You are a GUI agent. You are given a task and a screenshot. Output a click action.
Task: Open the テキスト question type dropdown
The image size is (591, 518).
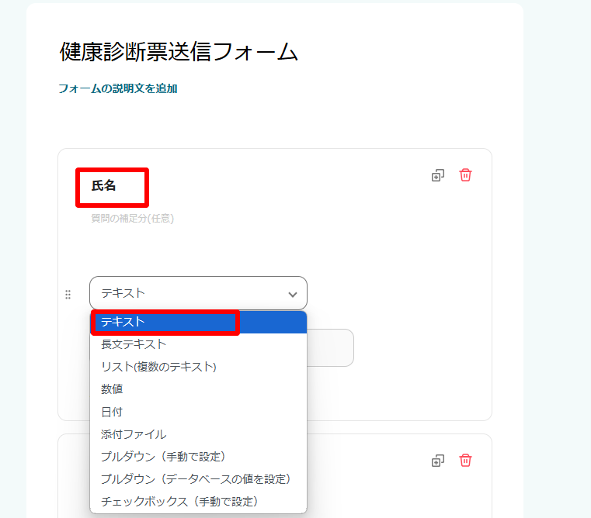click(198, 293)
